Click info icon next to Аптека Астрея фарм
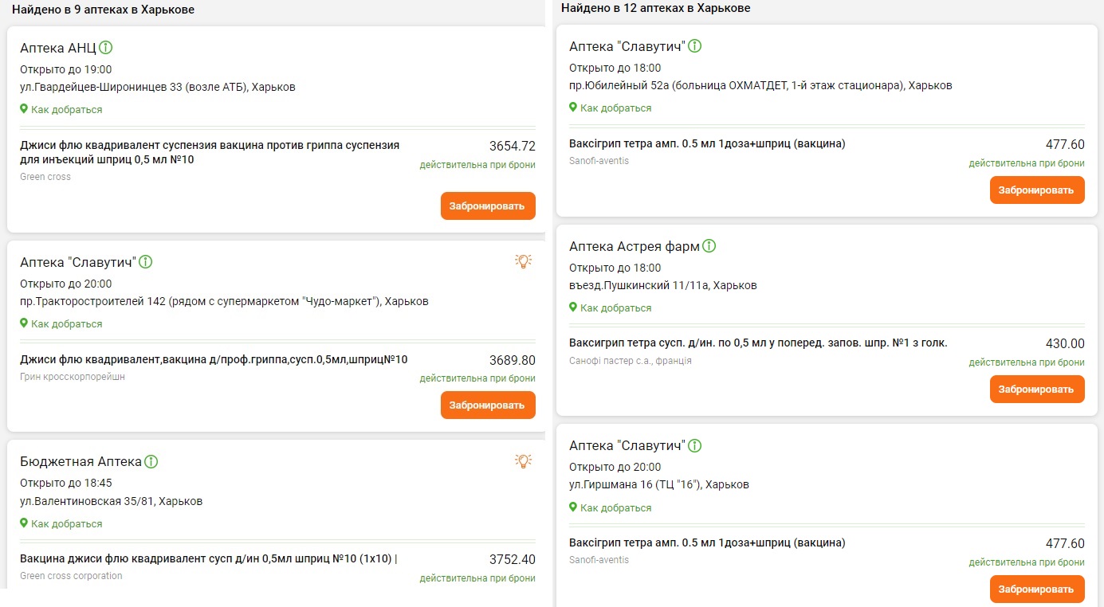 [x=709, y=246]
